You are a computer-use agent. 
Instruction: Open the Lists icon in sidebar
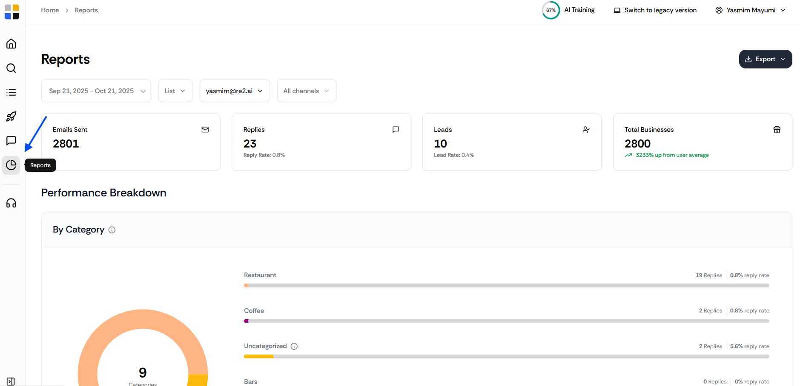(11, 92)
